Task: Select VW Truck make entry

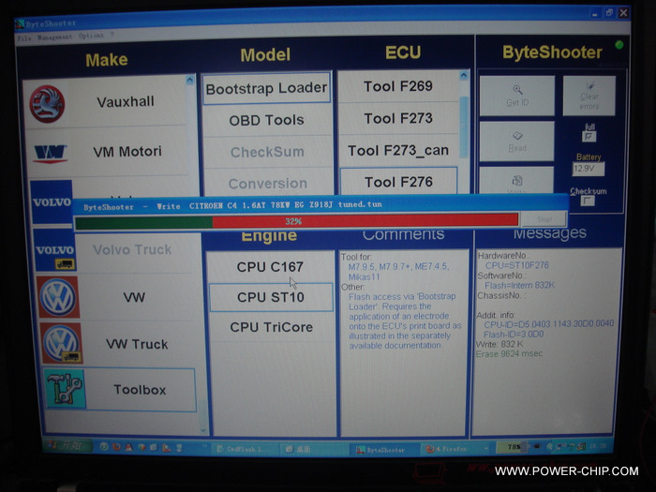Action: (x=137, y=344)
